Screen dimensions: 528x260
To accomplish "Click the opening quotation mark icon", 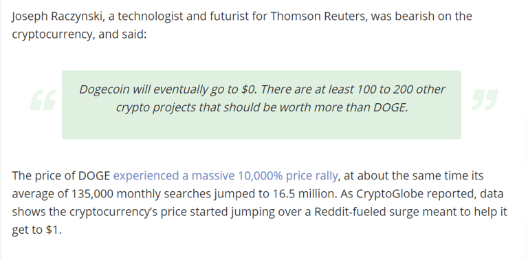I will click(x=43, y=100).
